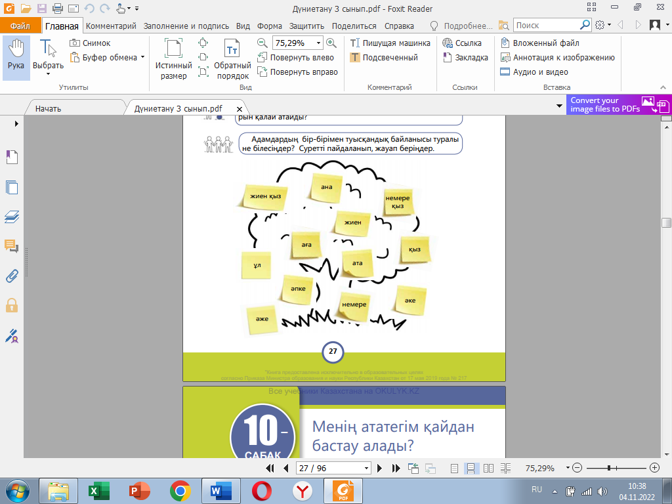
Task: Switch to the Вид tab
Action: (x=243, y=26)
